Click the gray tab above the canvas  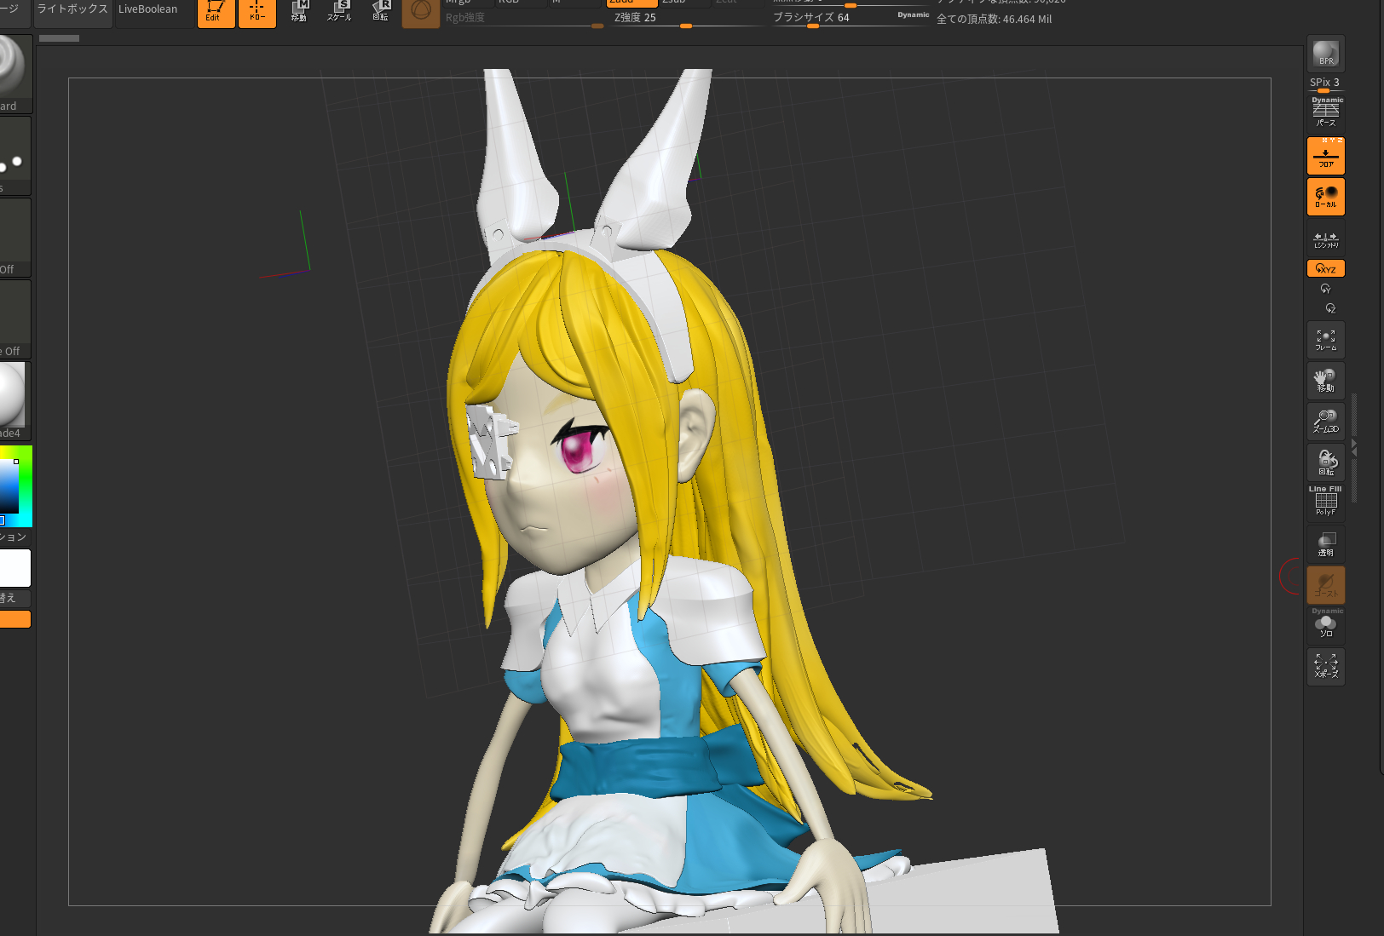tap(59, 38)
